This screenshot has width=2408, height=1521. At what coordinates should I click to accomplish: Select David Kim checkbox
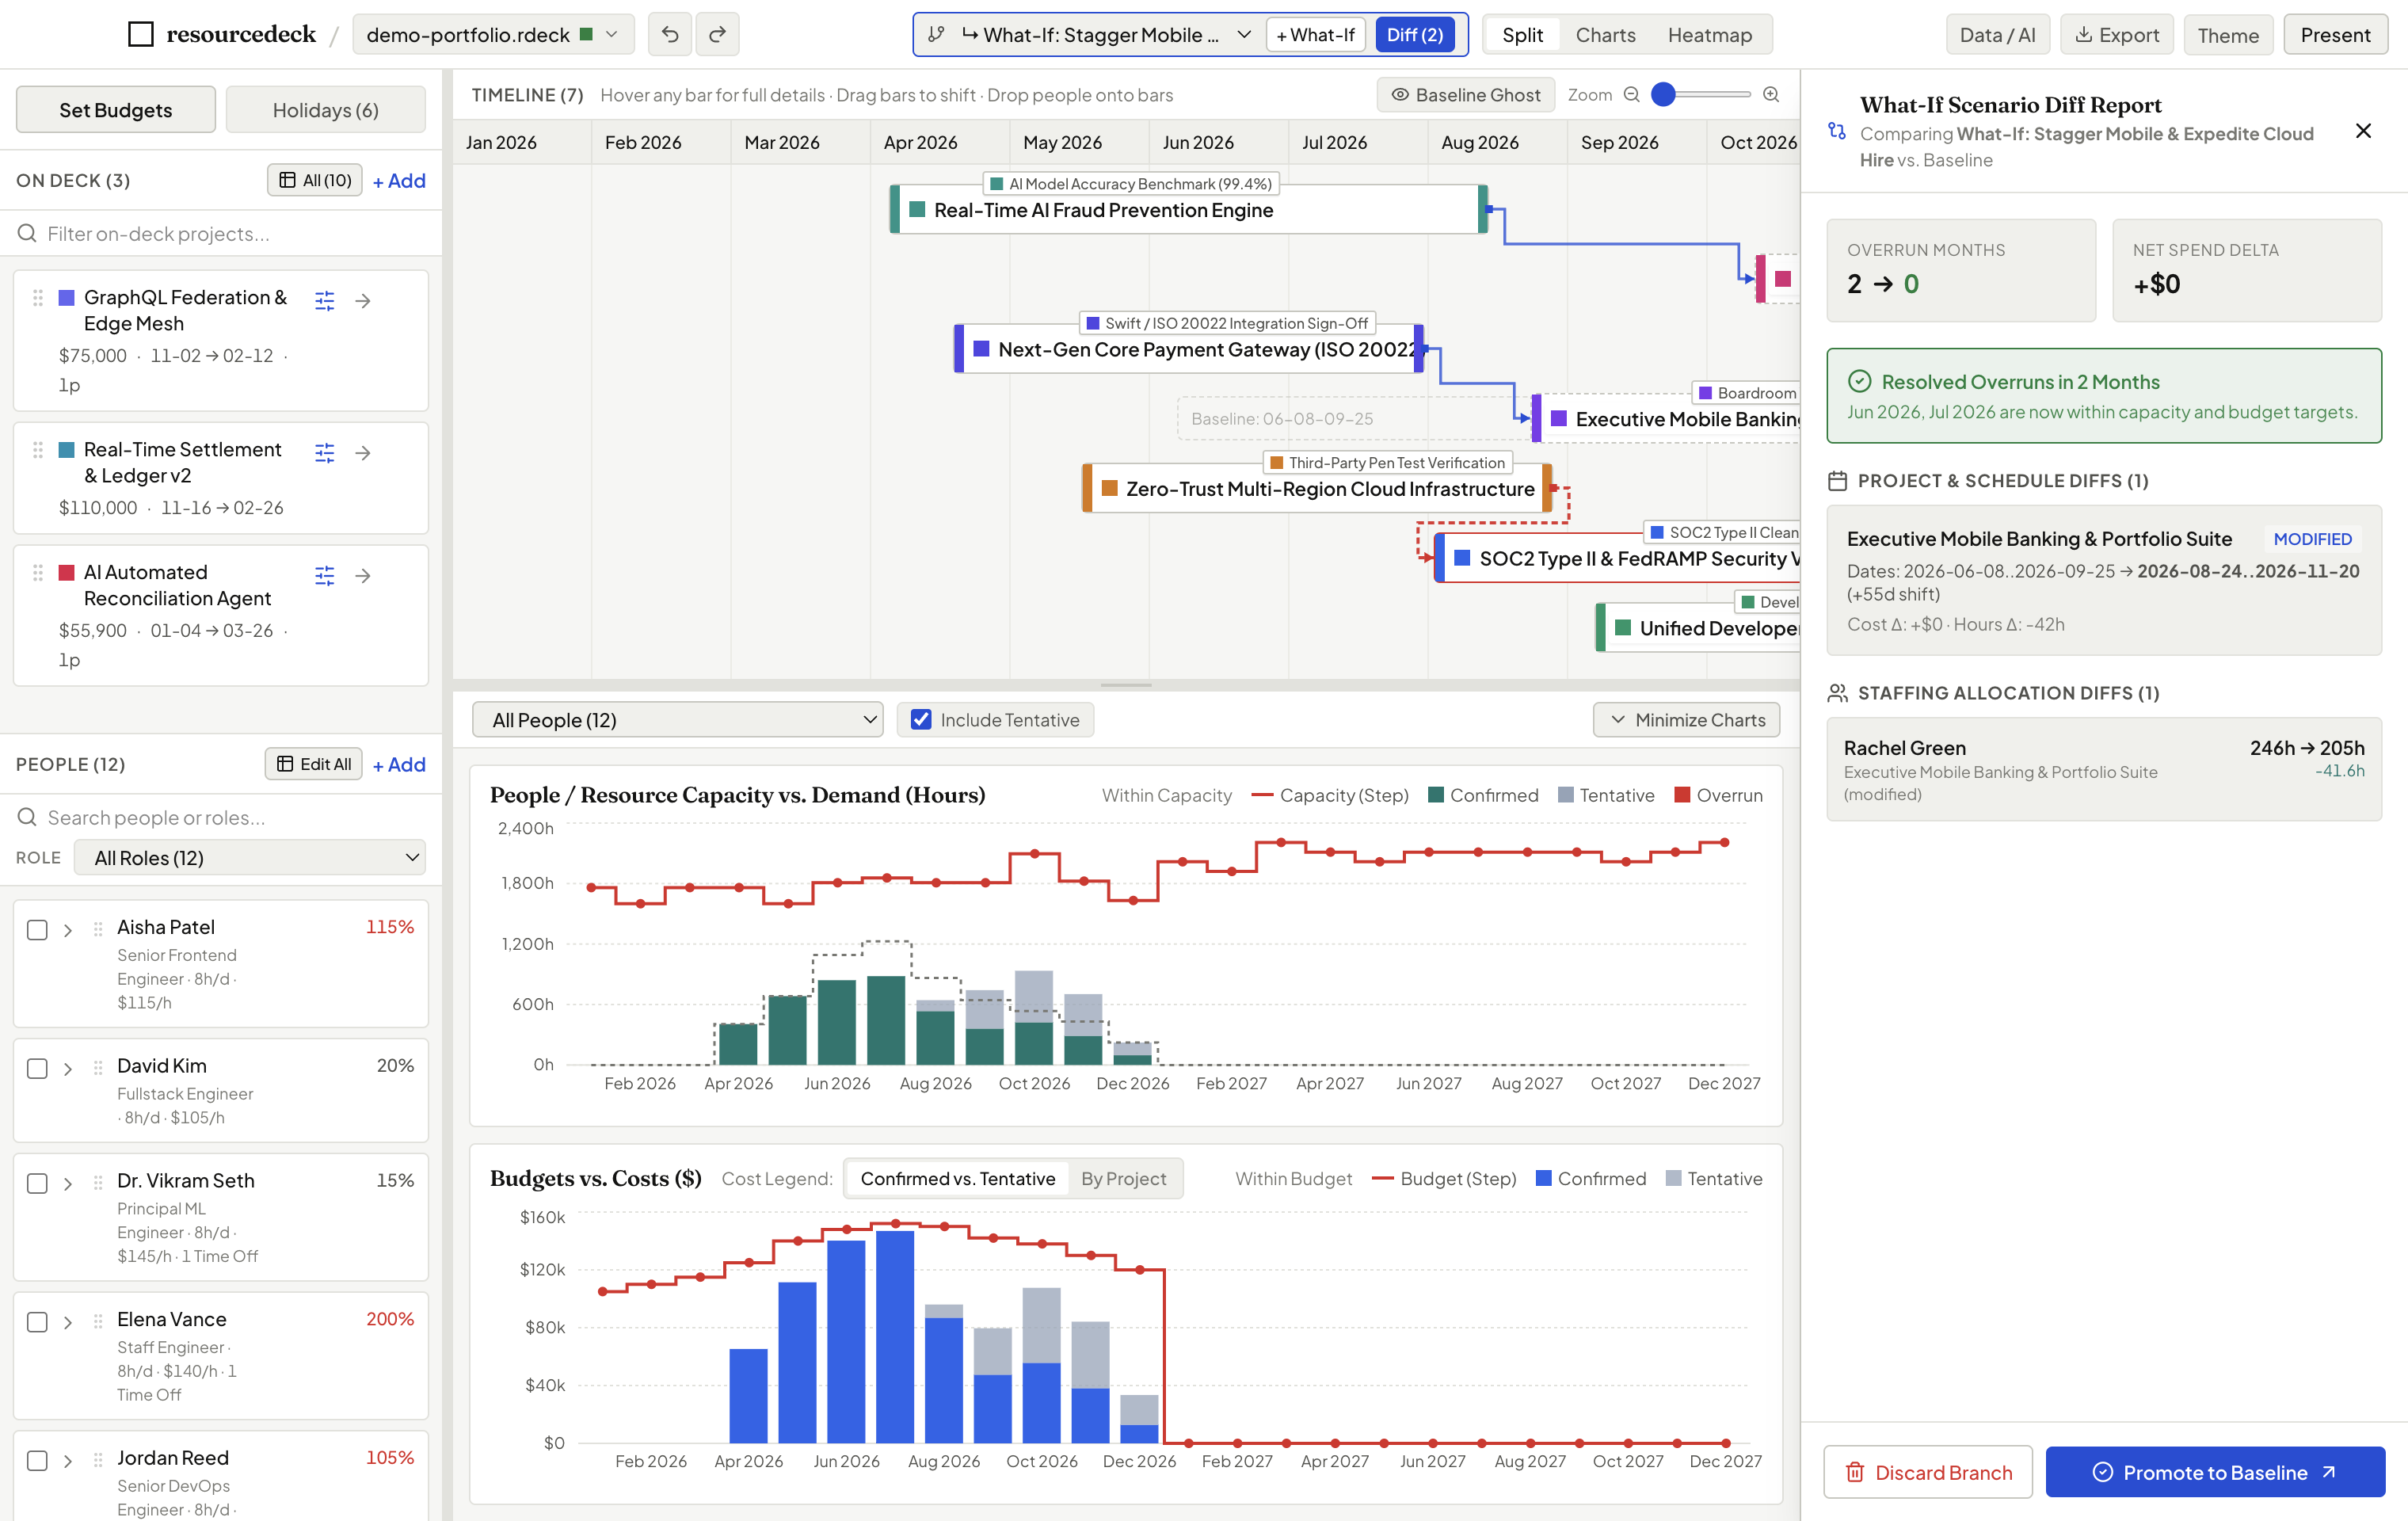37,1068
